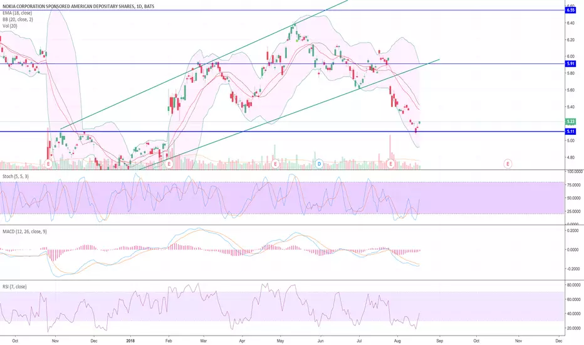Click the 5.11 support line price tag
The height and width of the screenshot is (345, 584).
571,131
